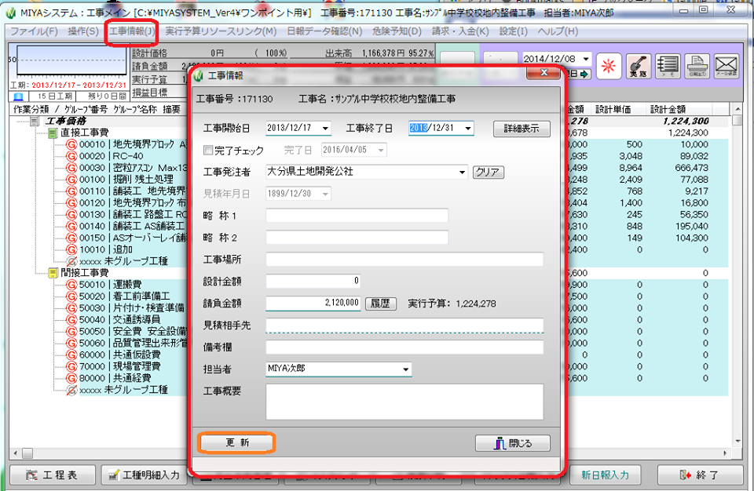The width and height of the screenshot is (754, 491).
Task: Open the memo notepad icon
Action: [x=668, y=66]
